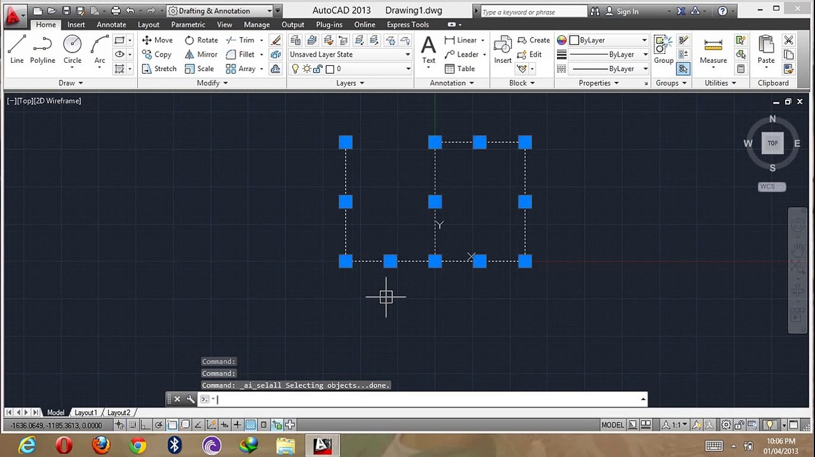Expand the Modify panel
815x457 pixels.
pyautogui.click(x=212, y=83)
